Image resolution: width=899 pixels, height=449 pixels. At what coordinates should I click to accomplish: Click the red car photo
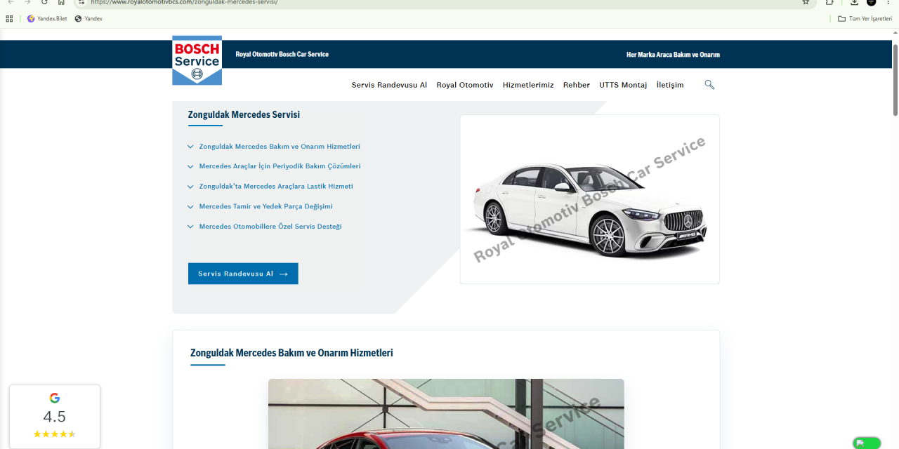pos(446,414)
